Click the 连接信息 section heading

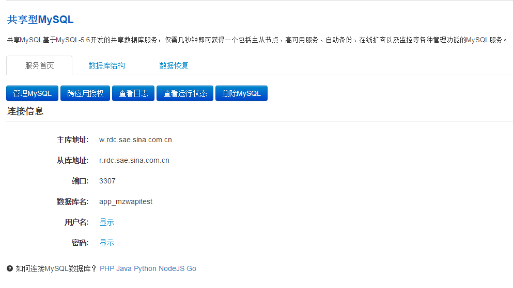click(25, 111)
